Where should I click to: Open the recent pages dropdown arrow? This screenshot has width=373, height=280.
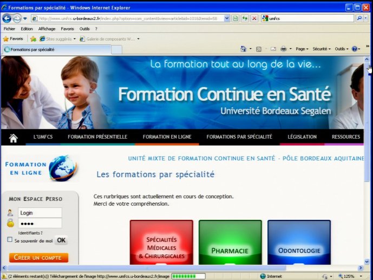25,18
